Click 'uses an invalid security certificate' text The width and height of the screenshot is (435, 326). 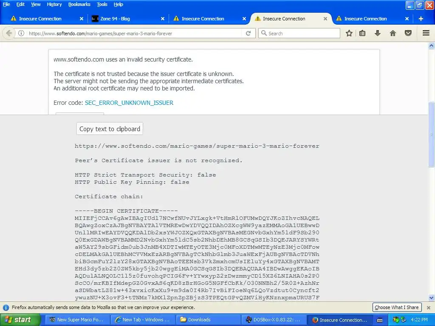coord(149,59)
